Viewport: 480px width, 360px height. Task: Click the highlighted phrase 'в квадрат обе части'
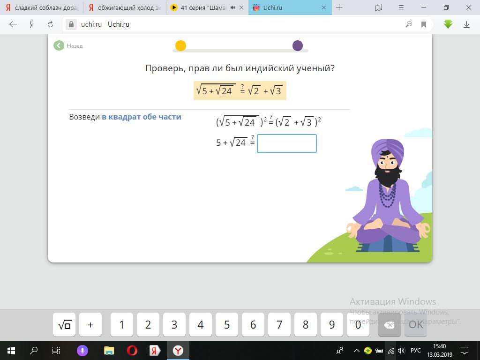click(142, 117)
